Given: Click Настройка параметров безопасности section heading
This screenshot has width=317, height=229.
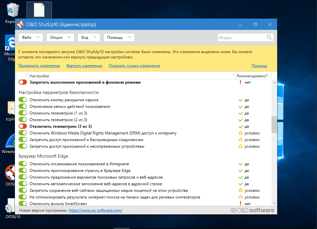Looking at the screenshot, I should click(58, 92).
